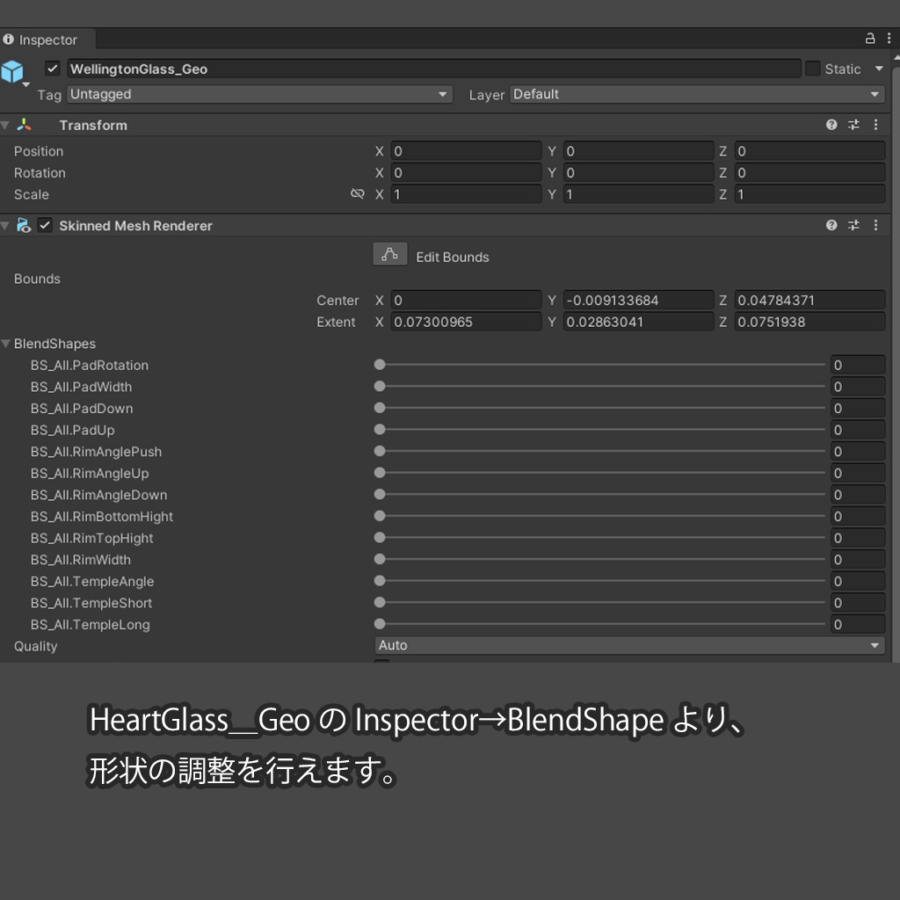Toggle constrained proportions for Scale
This screenshot has width=900, height=900.
tap(358, 194)
